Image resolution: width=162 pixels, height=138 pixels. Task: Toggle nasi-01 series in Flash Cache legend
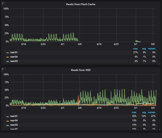pyautogui.click(x=14, y=52)
